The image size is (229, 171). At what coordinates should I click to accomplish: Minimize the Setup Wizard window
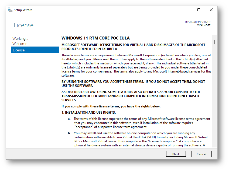(187, 10)
